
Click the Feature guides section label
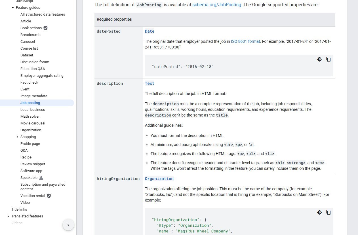pos(28,8)
